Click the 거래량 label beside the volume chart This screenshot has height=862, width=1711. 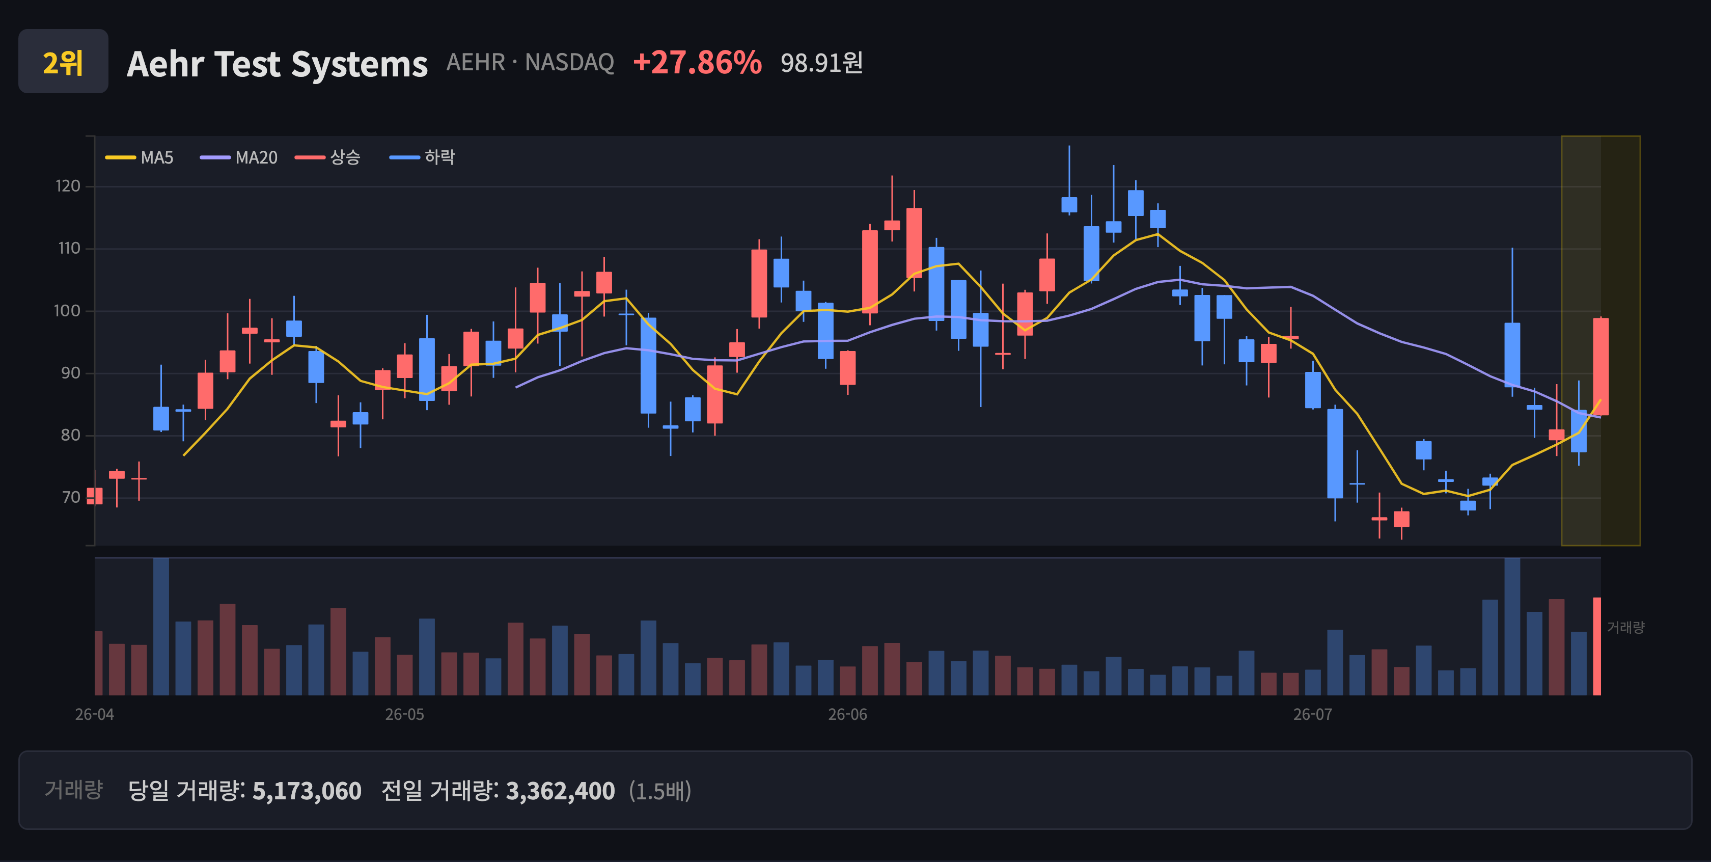(1625, 627)
